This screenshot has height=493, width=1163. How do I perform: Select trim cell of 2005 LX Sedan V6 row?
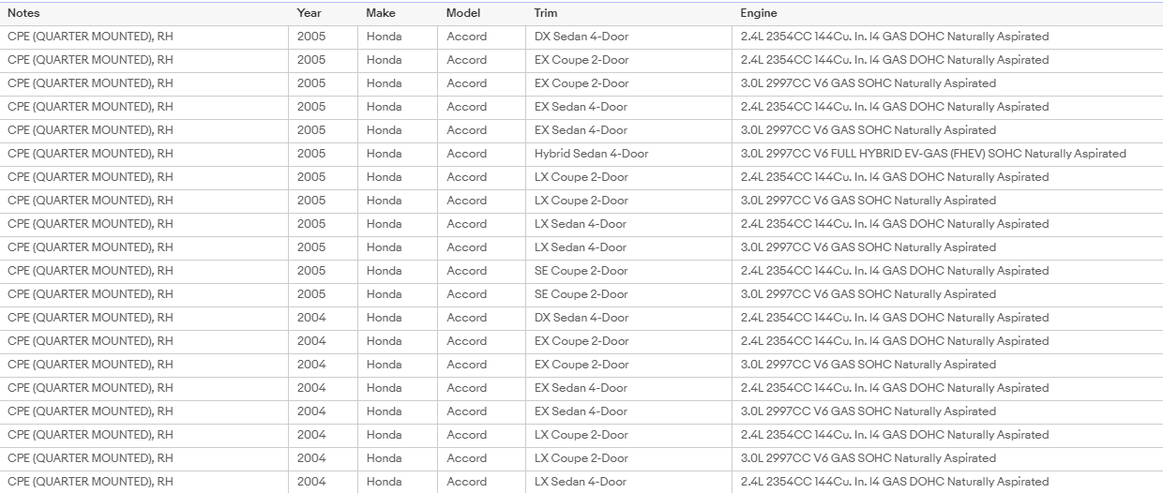click(629, 247)
